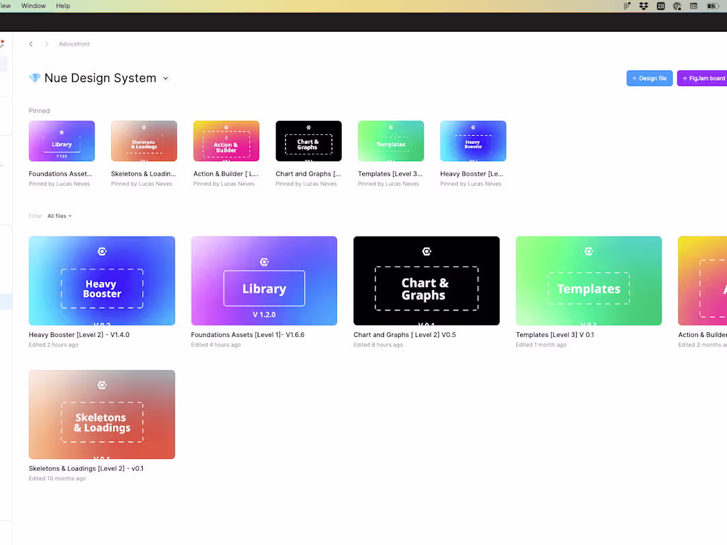Click the diamond icon beside Nue Design System

[x=34, y=78]
